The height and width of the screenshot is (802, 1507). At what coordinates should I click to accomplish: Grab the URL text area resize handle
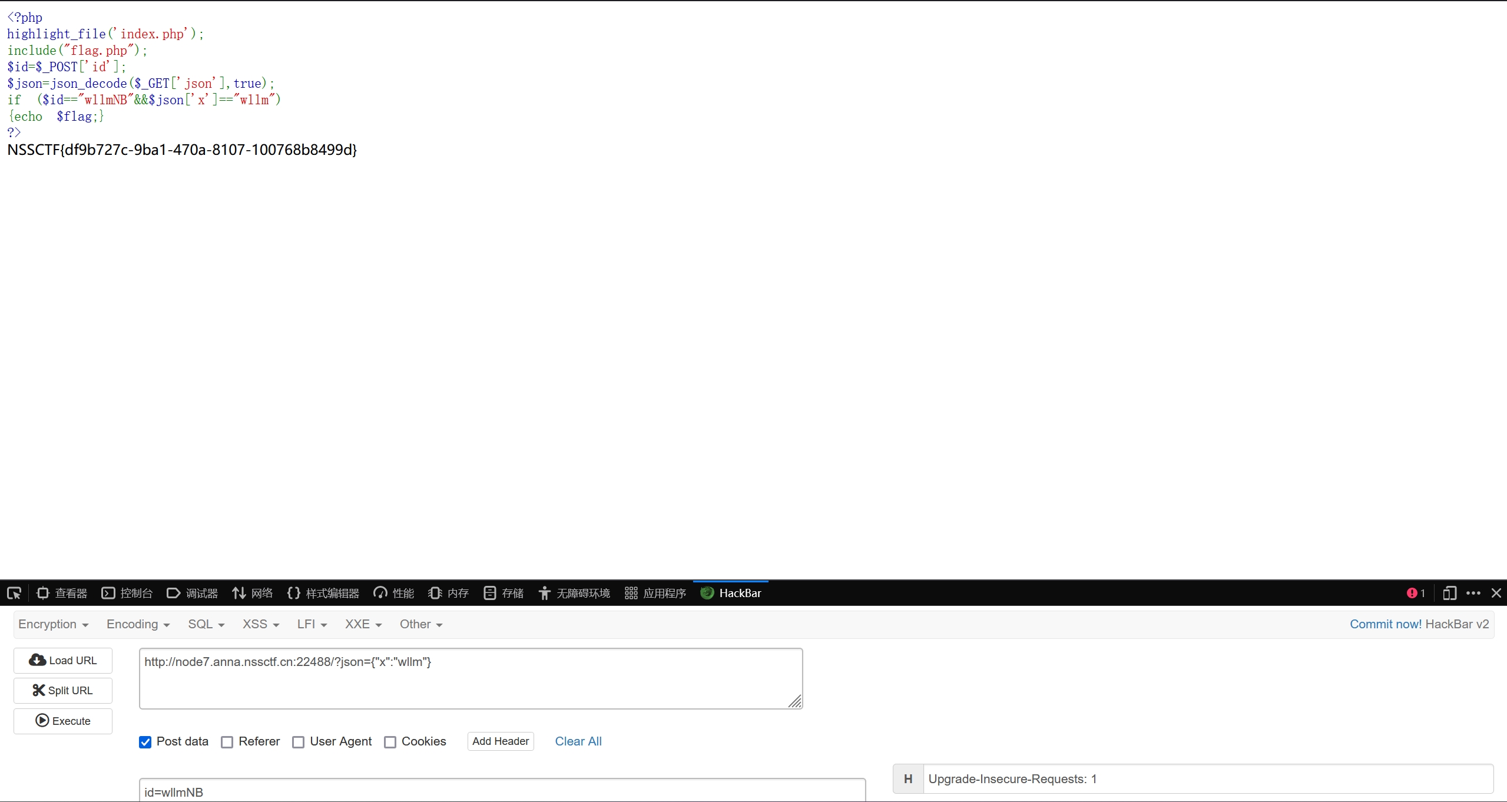point(795,701)
